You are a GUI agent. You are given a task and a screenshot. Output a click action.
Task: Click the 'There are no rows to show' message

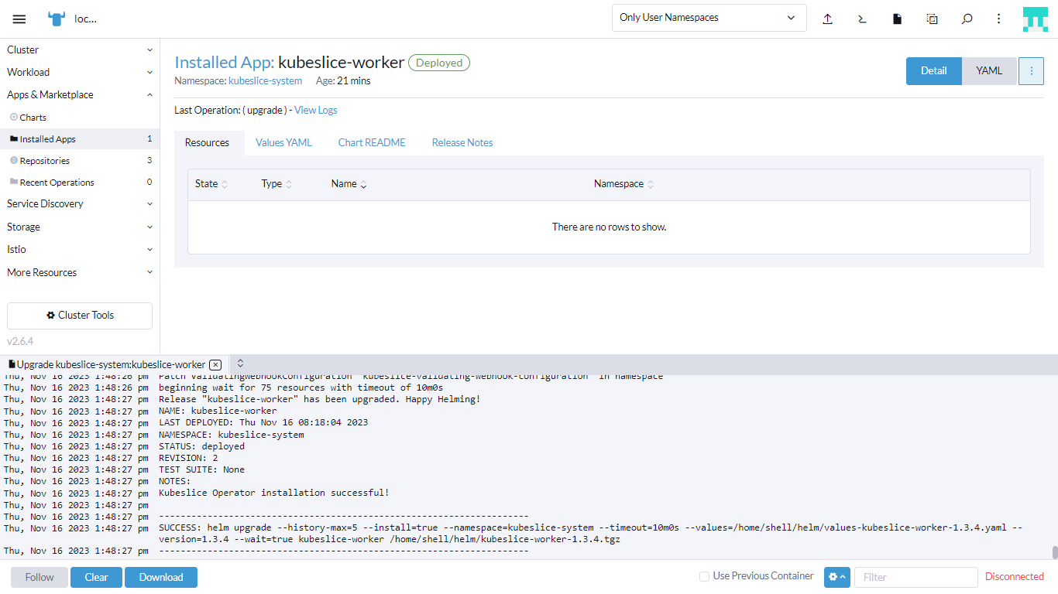609,227
